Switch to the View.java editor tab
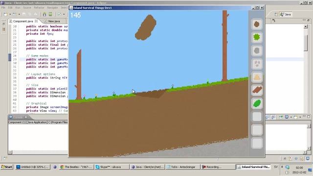This screenshot has width=313, height=176. [53, 21]
